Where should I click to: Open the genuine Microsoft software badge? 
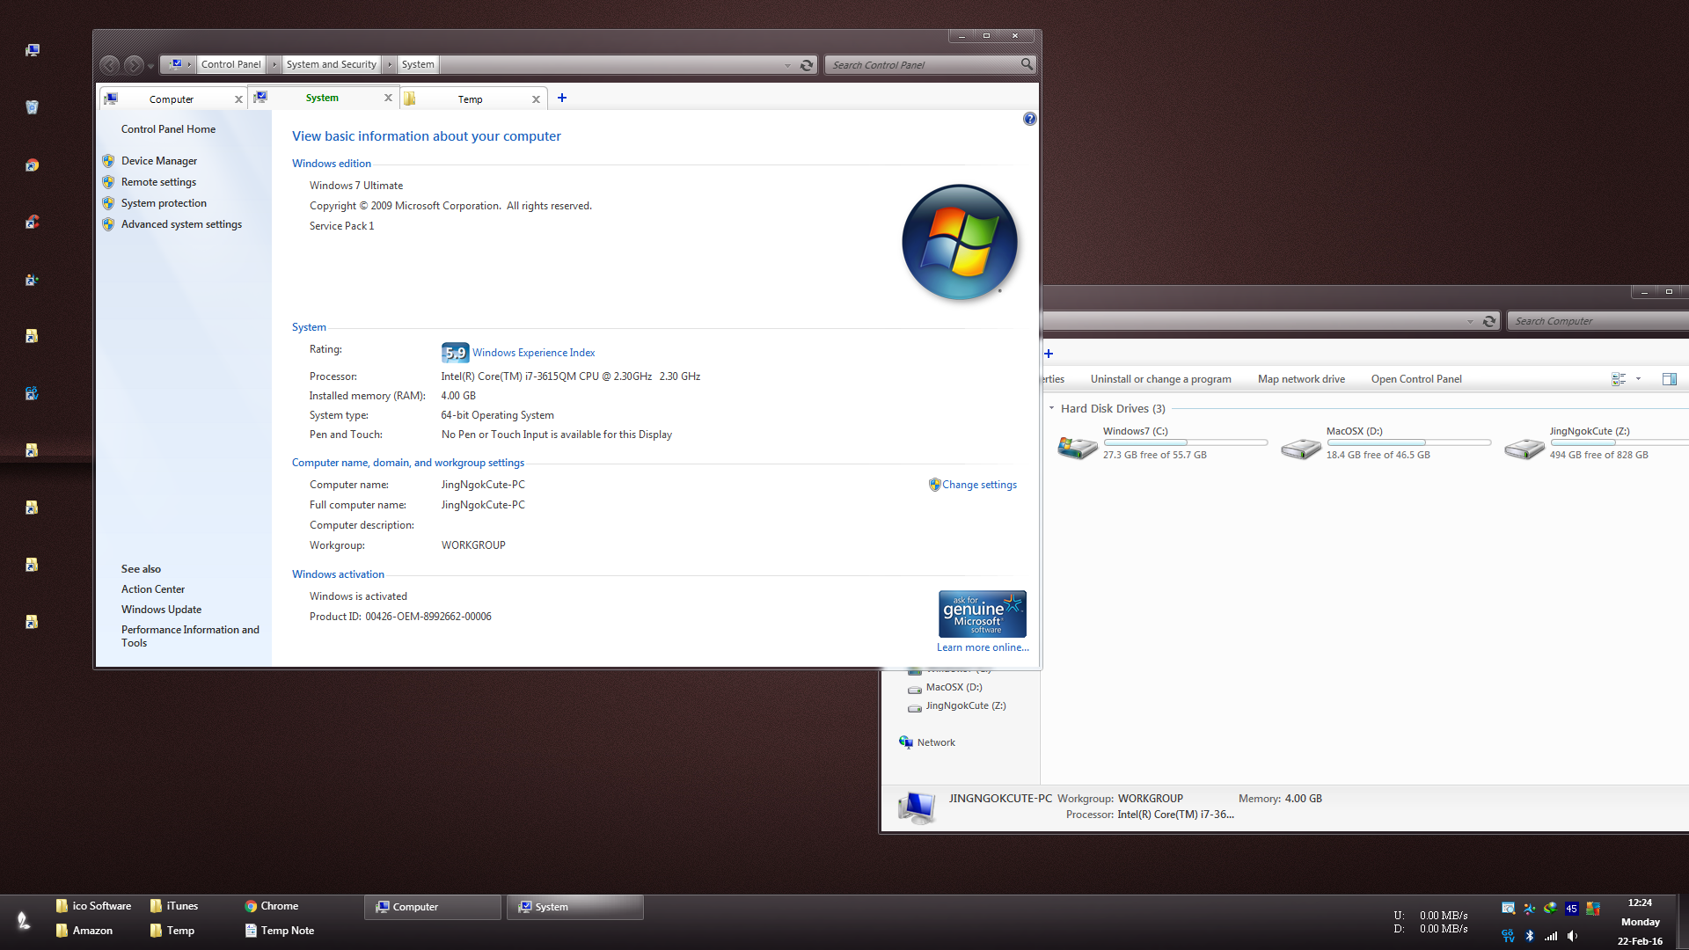(x=982, y=614)
